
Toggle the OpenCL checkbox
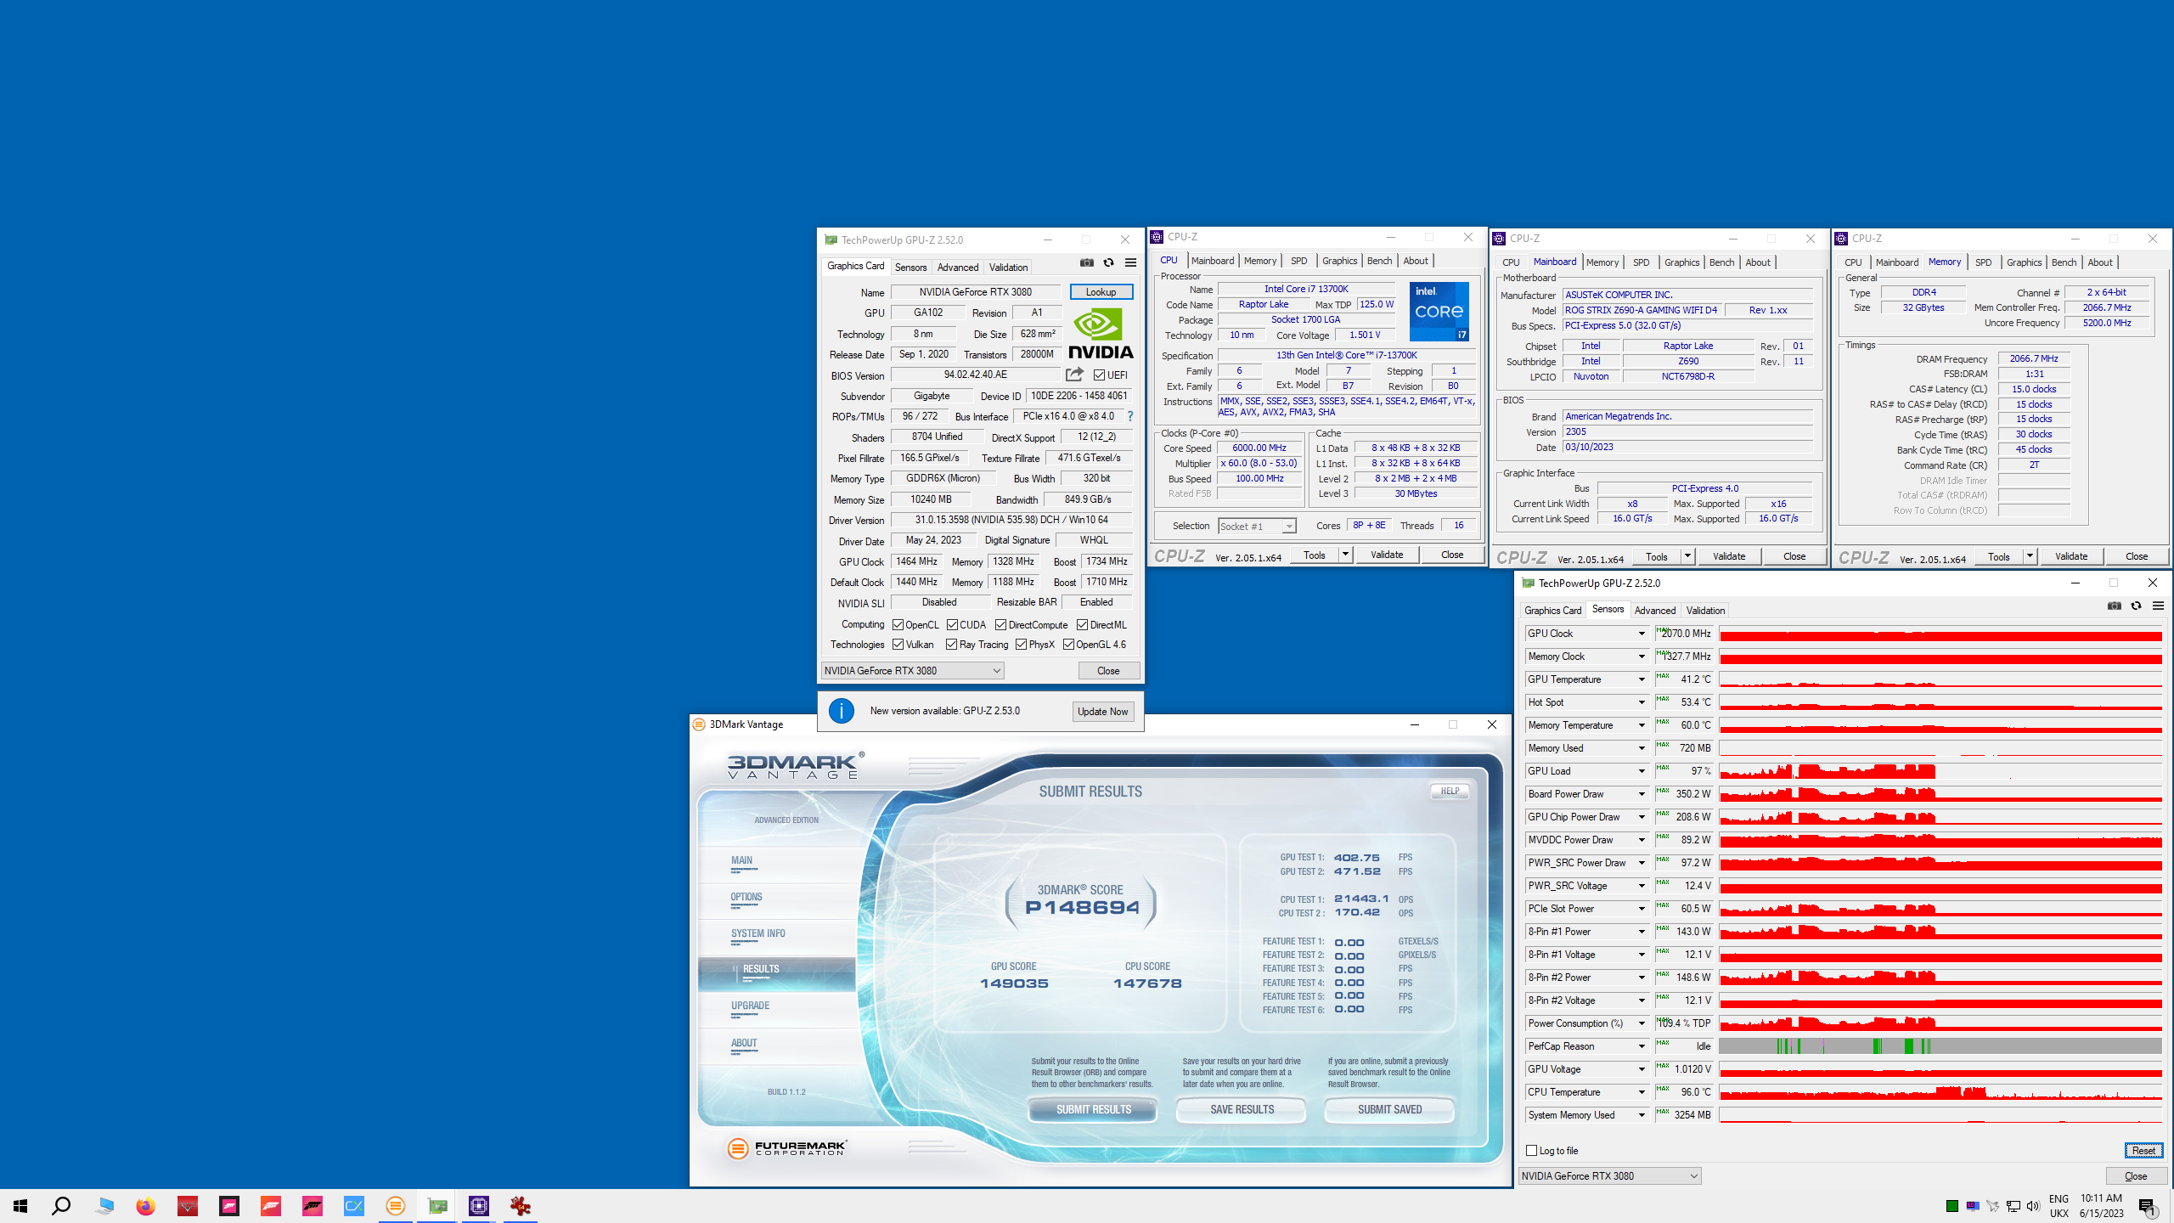tap(898, 625)
